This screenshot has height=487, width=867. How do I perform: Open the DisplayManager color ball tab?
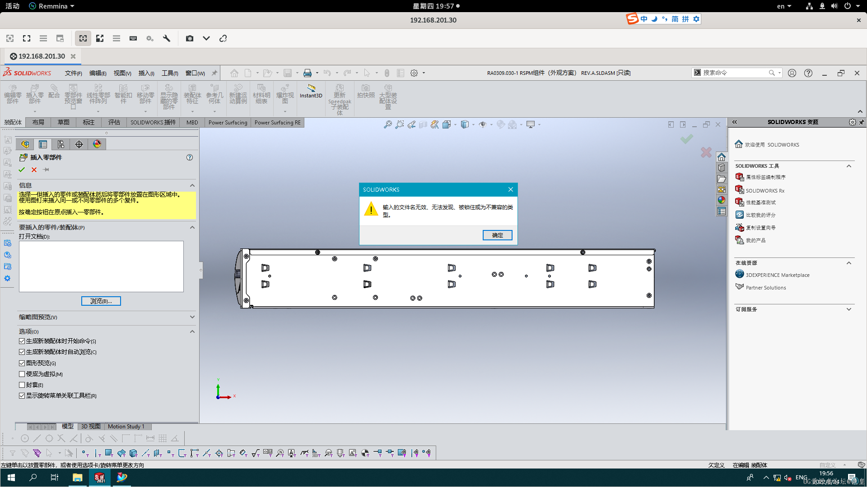tap(97, 144)
